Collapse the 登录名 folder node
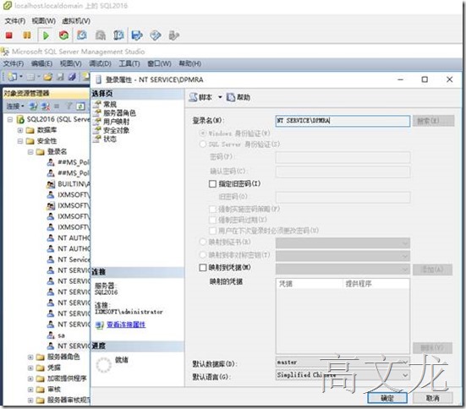 [30, 152]
